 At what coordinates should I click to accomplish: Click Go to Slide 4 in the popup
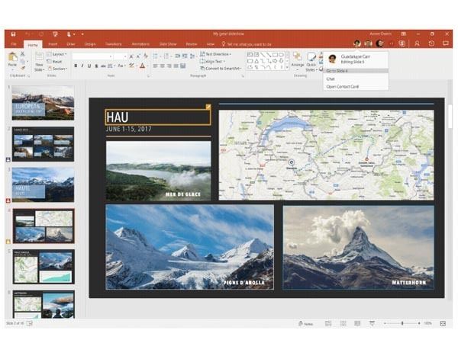[x=356, y=71]
